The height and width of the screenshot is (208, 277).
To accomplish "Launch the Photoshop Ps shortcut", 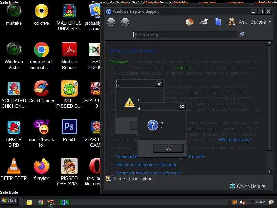I will [x=69, y=131].
